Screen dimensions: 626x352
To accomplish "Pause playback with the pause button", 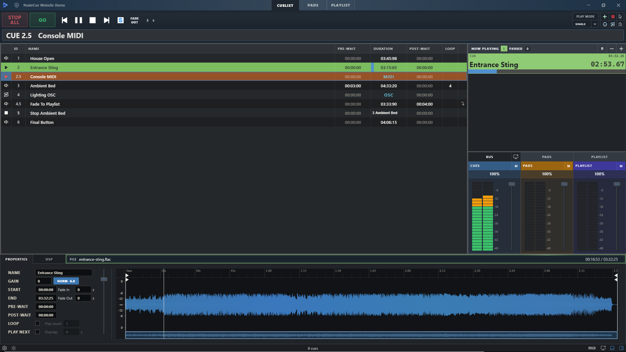I will click(x=79, y=20).
